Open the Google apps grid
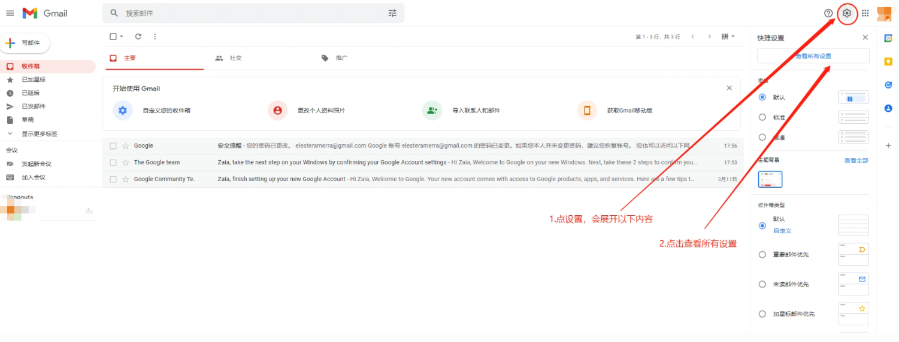This screenshot has width=899, height=342. [865, 13]
